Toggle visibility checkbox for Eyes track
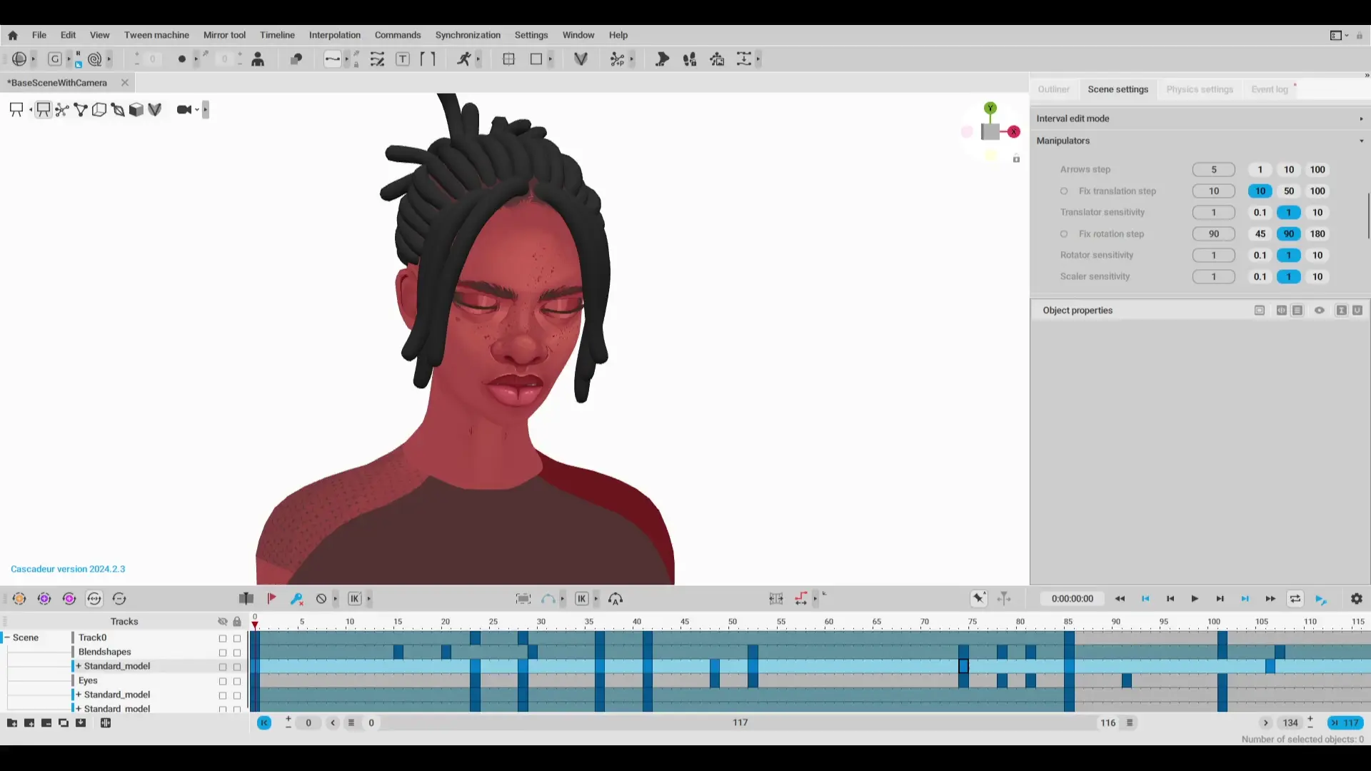This screenshot has width=1371, height=771. 223,681
